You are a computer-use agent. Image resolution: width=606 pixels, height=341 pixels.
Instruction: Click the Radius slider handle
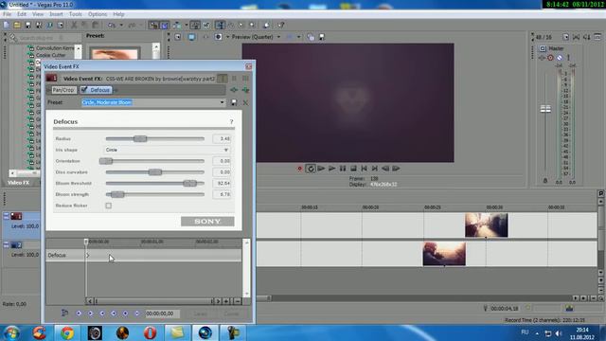[140, 138]
